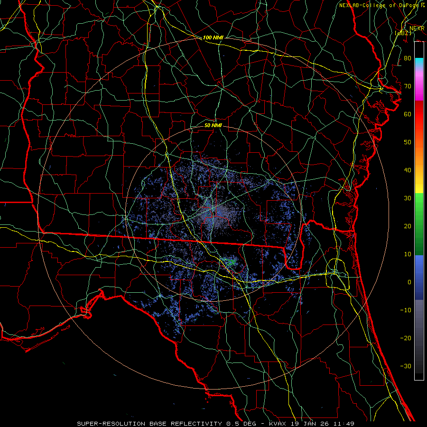Click the 40 value on the dBZ scale

pos(408,170)
